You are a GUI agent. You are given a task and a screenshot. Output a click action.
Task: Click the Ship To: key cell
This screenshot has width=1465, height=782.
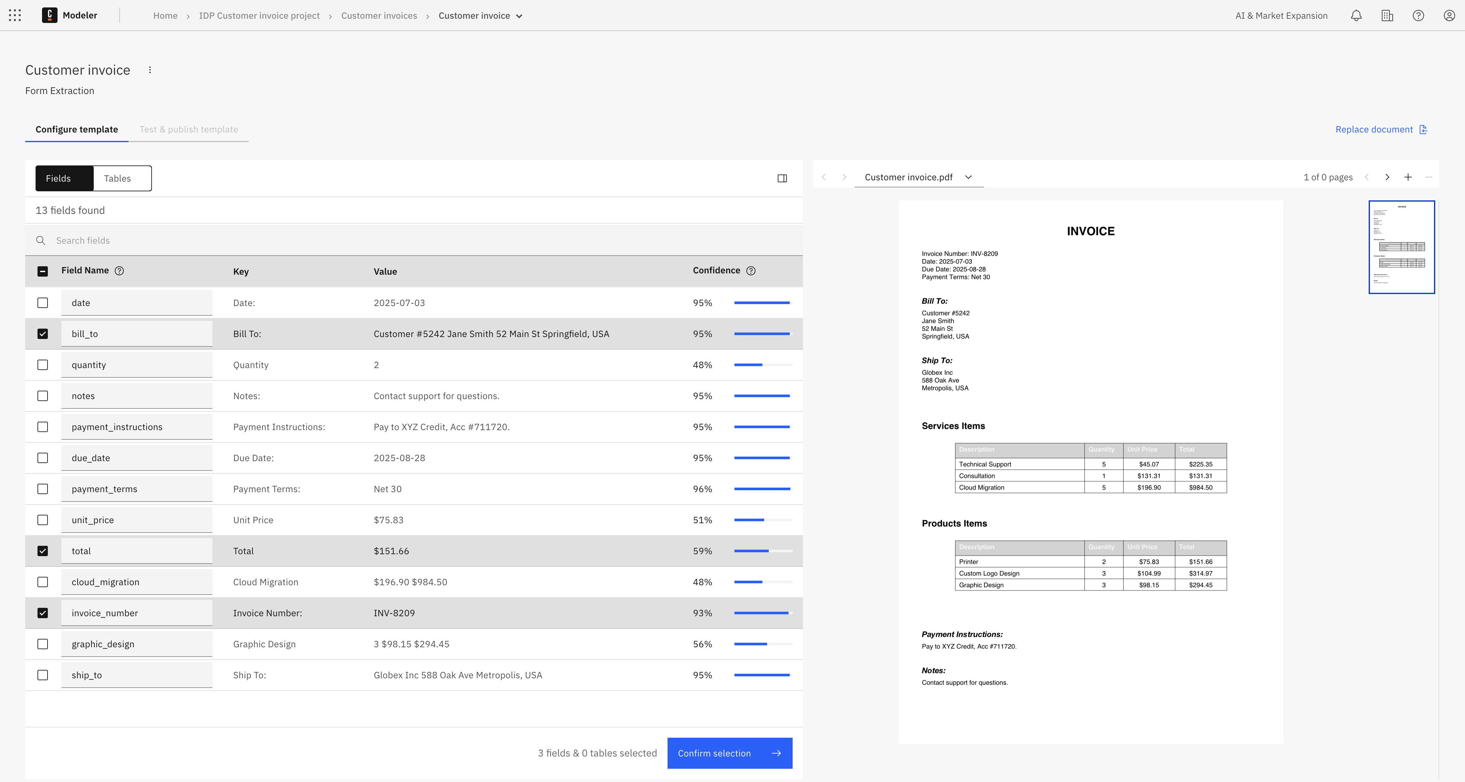coord(249,675)
